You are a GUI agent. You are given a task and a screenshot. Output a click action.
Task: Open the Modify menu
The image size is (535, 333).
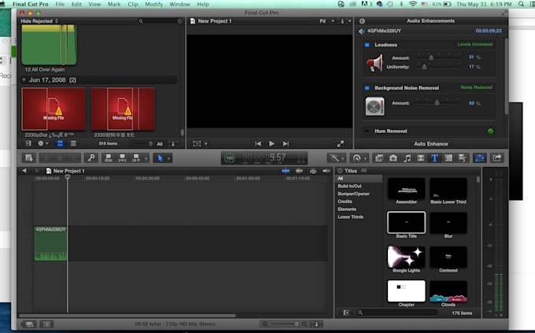(x=153, y=4)
